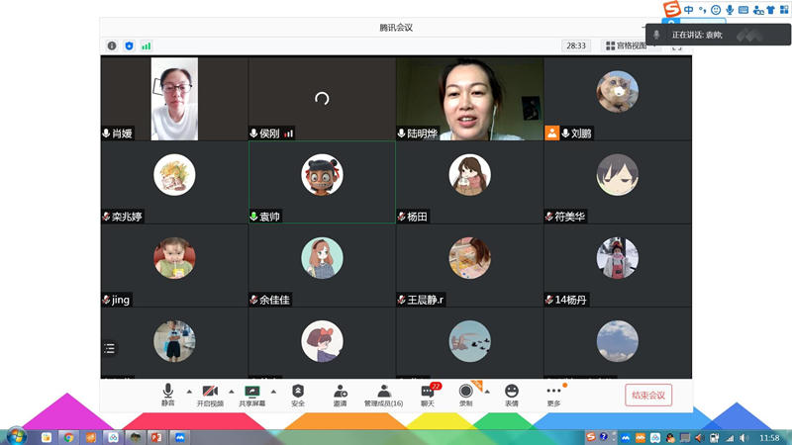Click the End Meeting (结束会议) button
792x445 pixels.
[648, 396]
